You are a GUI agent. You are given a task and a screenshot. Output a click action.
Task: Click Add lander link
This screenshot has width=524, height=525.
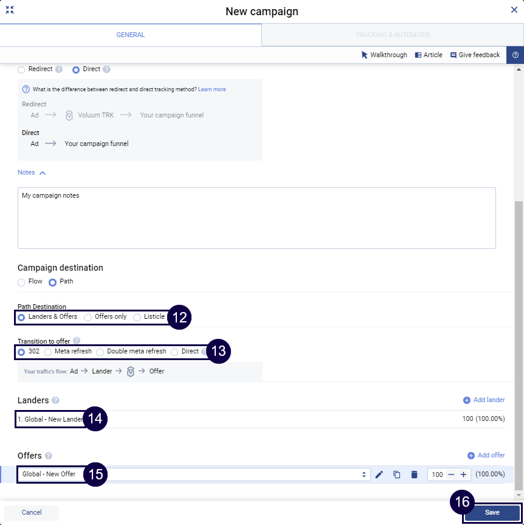(x=484, y=400)
